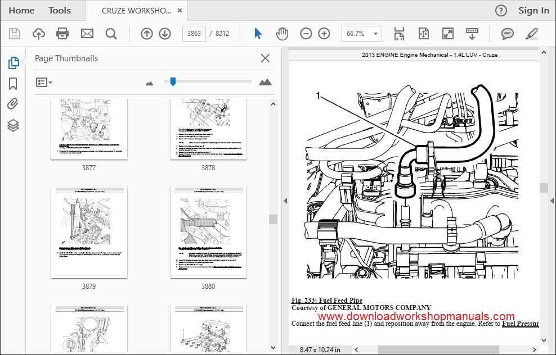The image size is (556, 355).
Task: Click the thumbnail size slider handle
Action: coord(173,82)
